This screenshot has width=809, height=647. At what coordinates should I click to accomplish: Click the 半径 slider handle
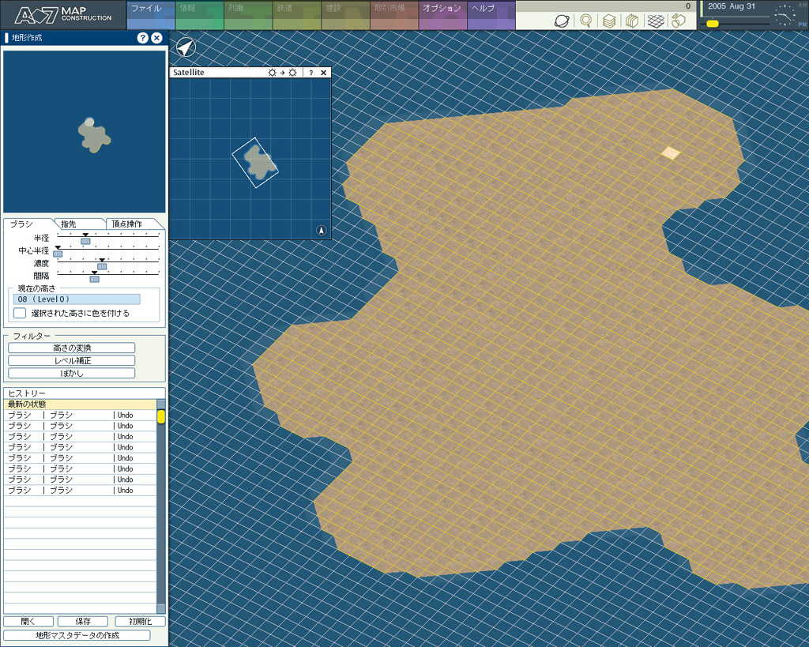(85, 241)
